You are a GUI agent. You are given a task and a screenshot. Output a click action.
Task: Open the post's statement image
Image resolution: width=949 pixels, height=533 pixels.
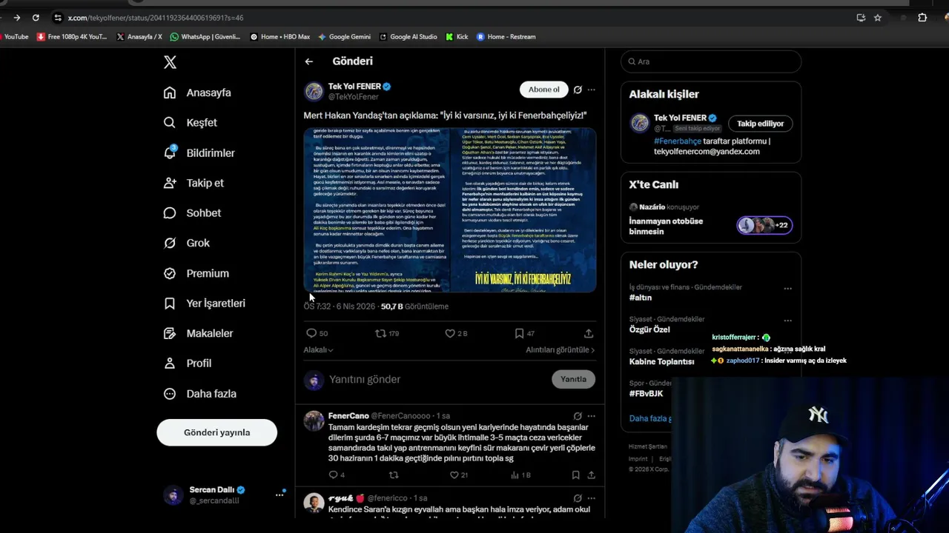click(450, 210)
